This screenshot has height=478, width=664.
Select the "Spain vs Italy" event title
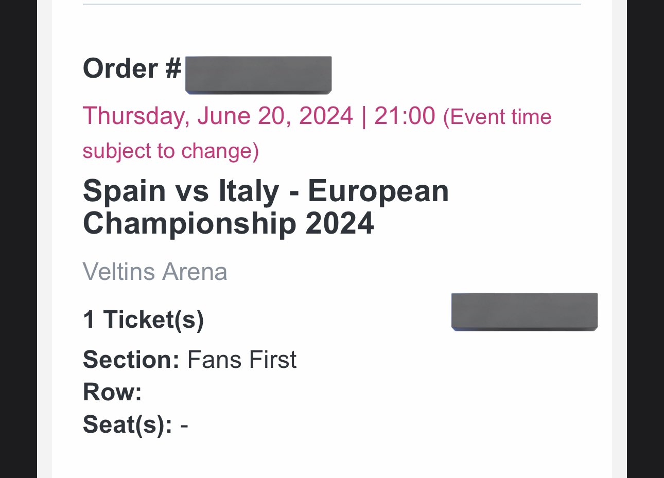pos(181,191)
